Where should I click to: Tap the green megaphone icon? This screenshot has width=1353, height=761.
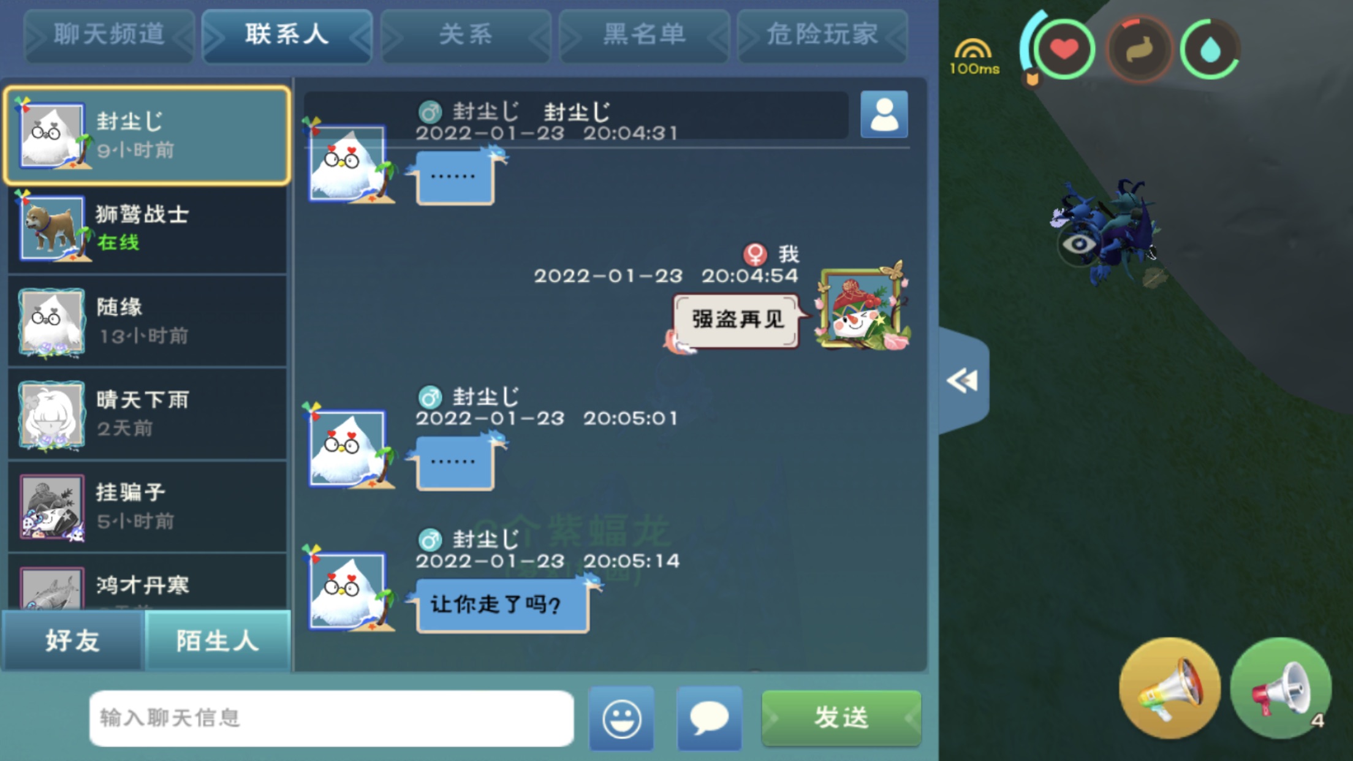(1281, 687)
